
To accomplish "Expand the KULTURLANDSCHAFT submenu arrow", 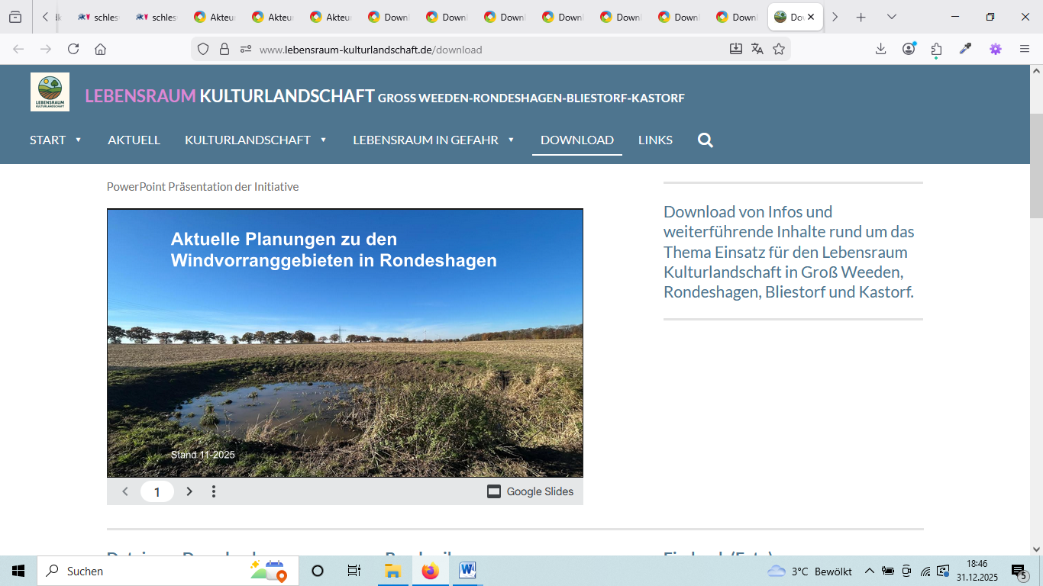I will pyautogui.click(x=323, y=140).
